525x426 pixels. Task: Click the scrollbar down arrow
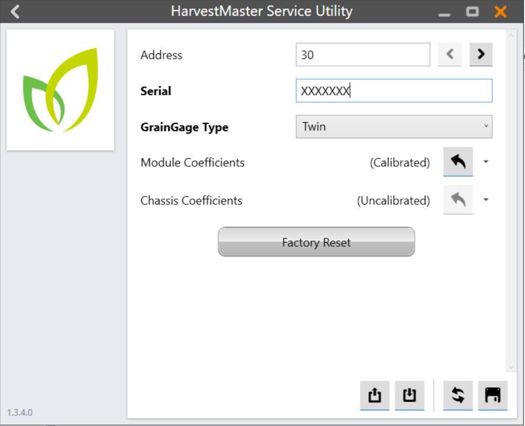click(511, 367)
